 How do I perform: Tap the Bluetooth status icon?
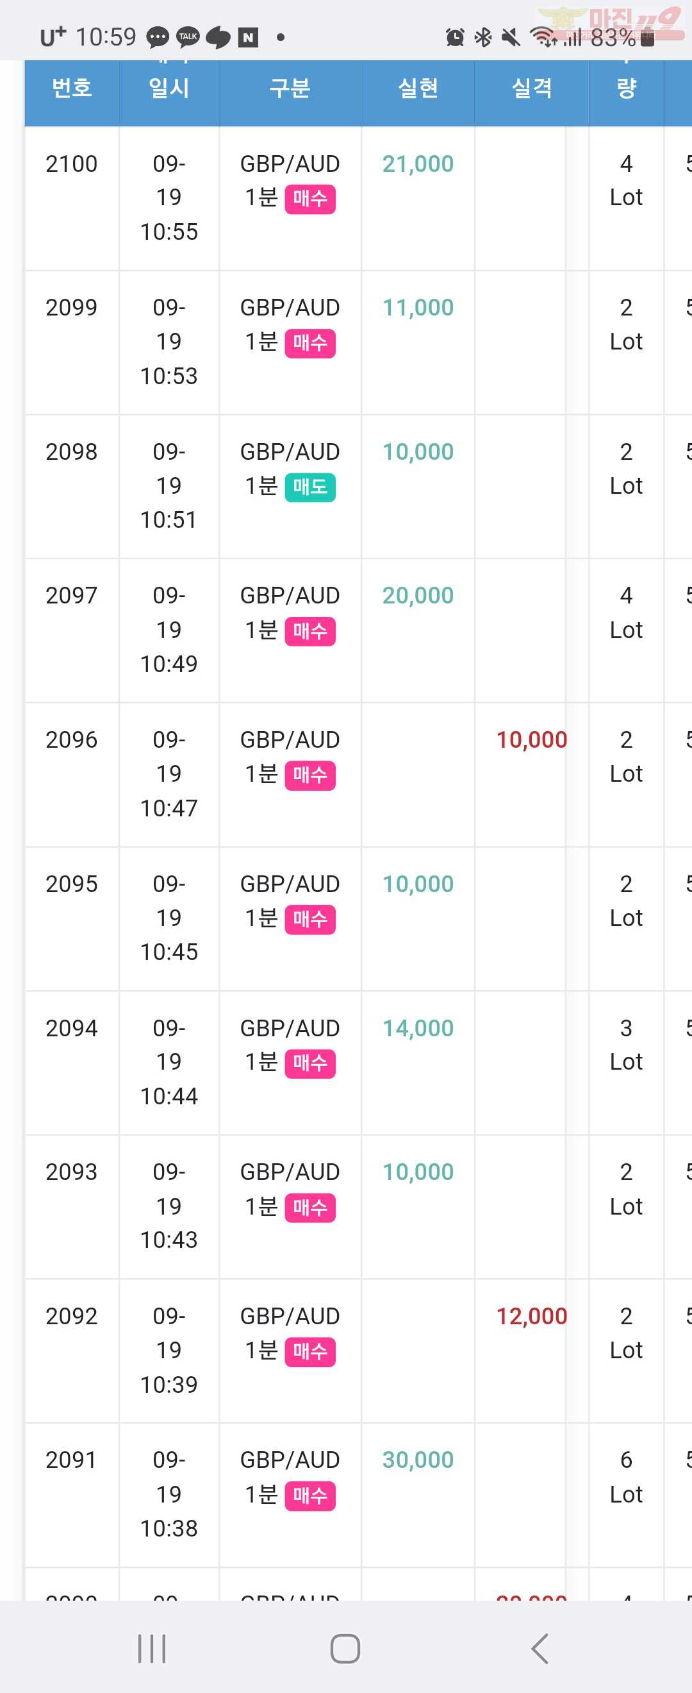point(483,37)
